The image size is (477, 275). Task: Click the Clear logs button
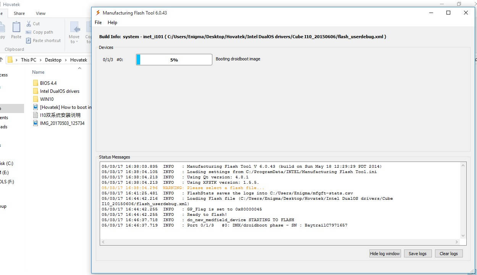click(448, 253)
